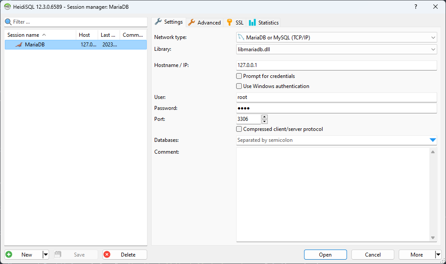Image resolution: width=446 pixels, height=264 pixels.
Task: Click the Delete session button
Action: (125, 255)
